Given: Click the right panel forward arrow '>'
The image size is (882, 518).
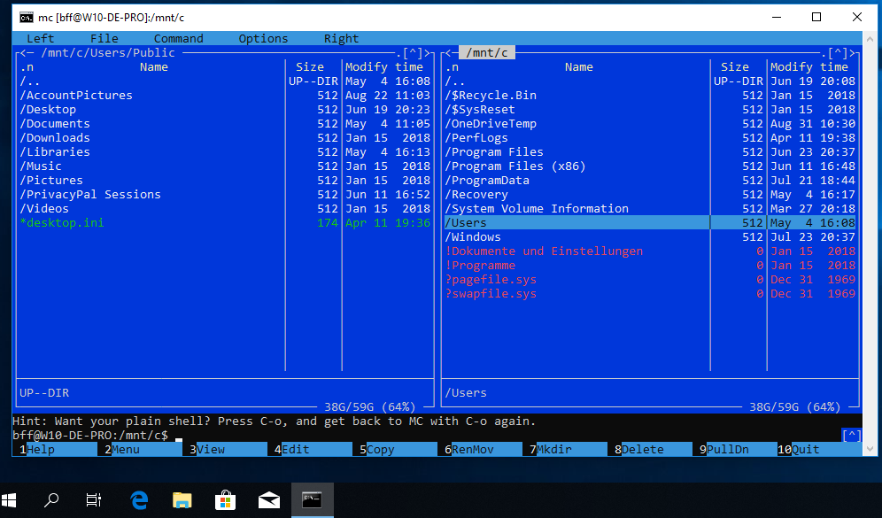Looking at the screenshot, I should tap(852, 53).
